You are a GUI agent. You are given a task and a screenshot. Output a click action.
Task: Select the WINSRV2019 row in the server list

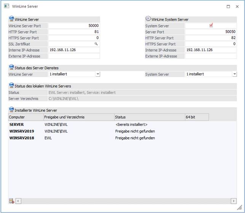pyautogui.click(x=22, y=131)
